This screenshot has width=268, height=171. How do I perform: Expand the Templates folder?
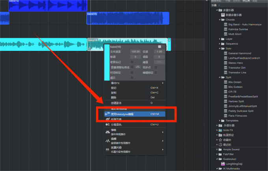[x=220, y=121]
